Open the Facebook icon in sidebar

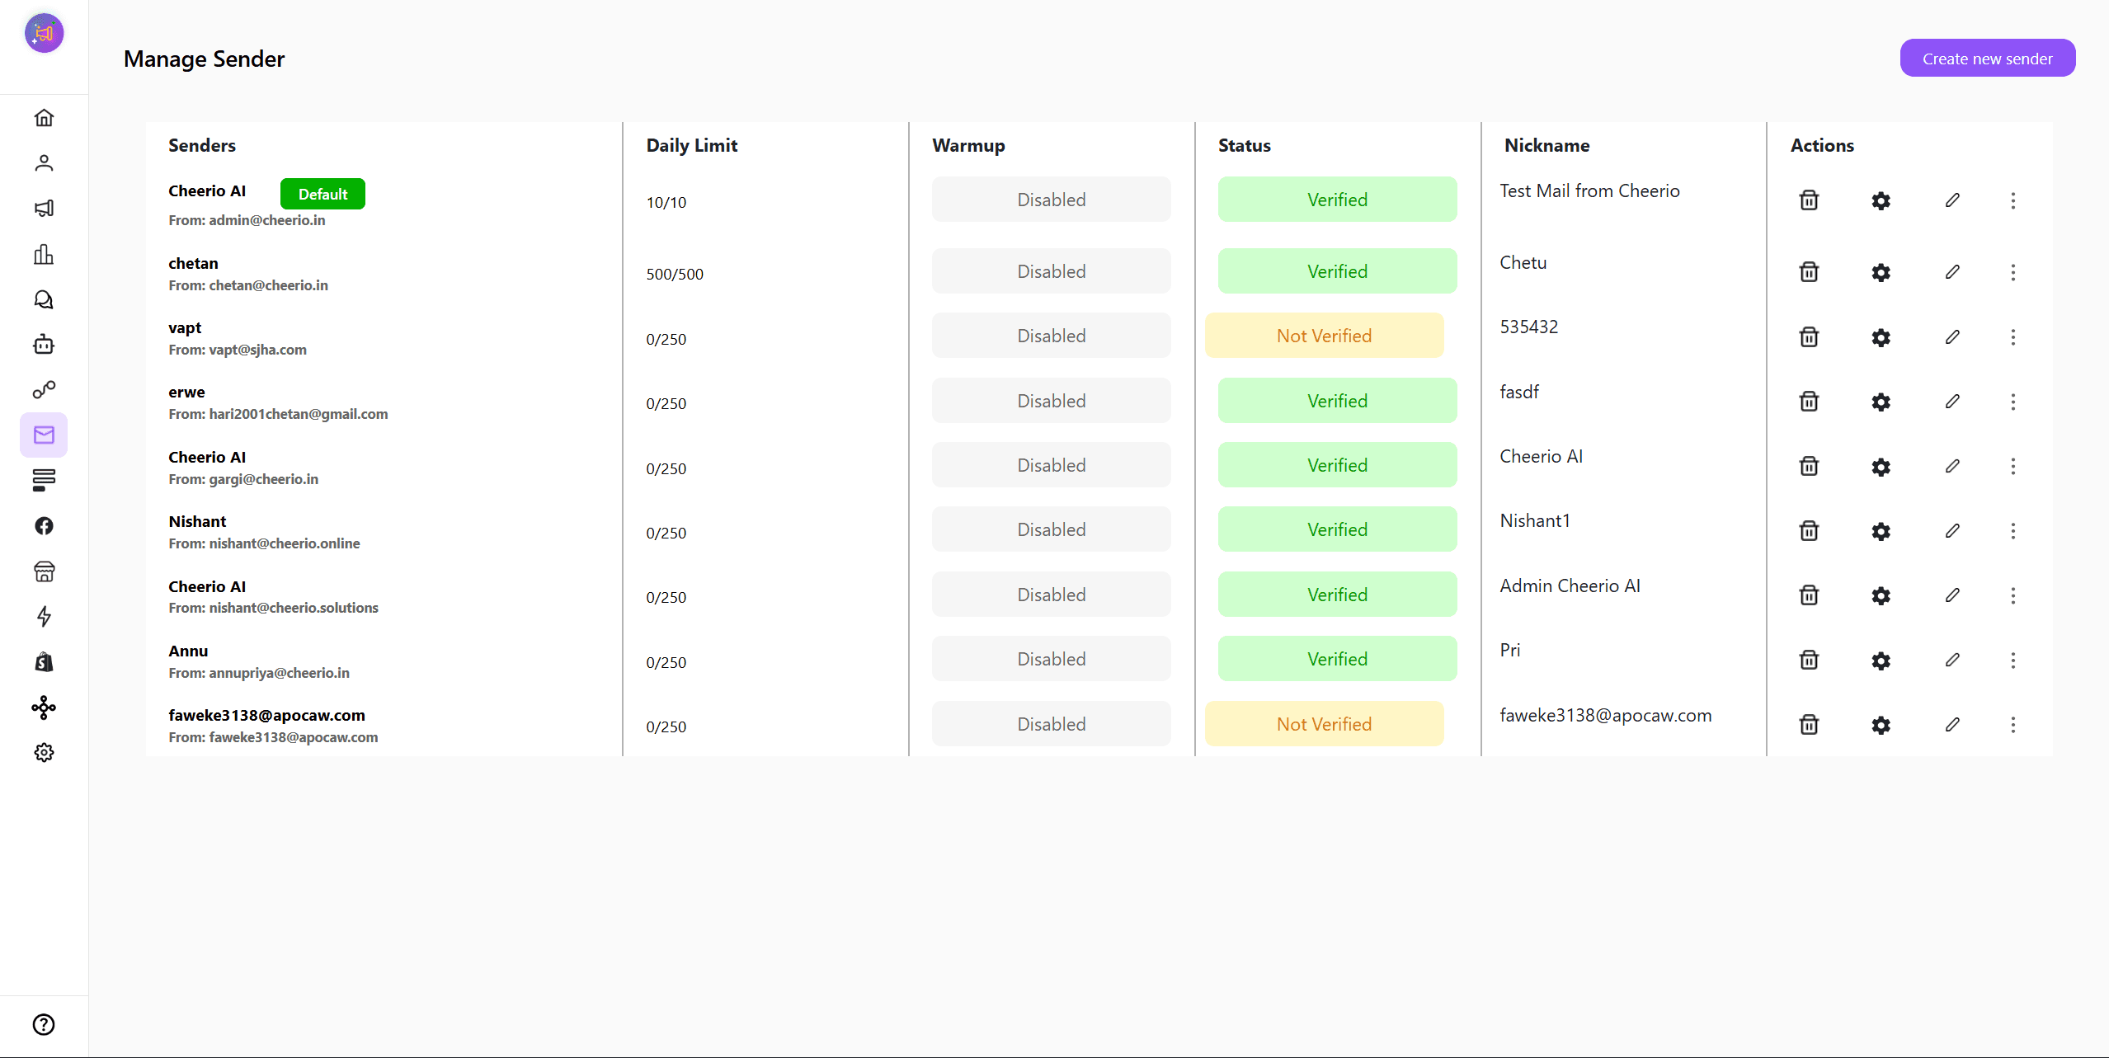point(44,525)
